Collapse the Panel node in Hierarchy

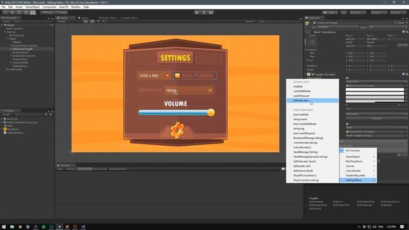click(8, 38)
